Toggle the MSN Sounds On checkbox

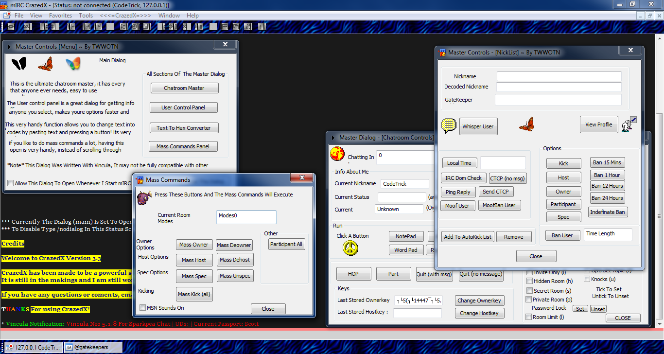[142, 308]
